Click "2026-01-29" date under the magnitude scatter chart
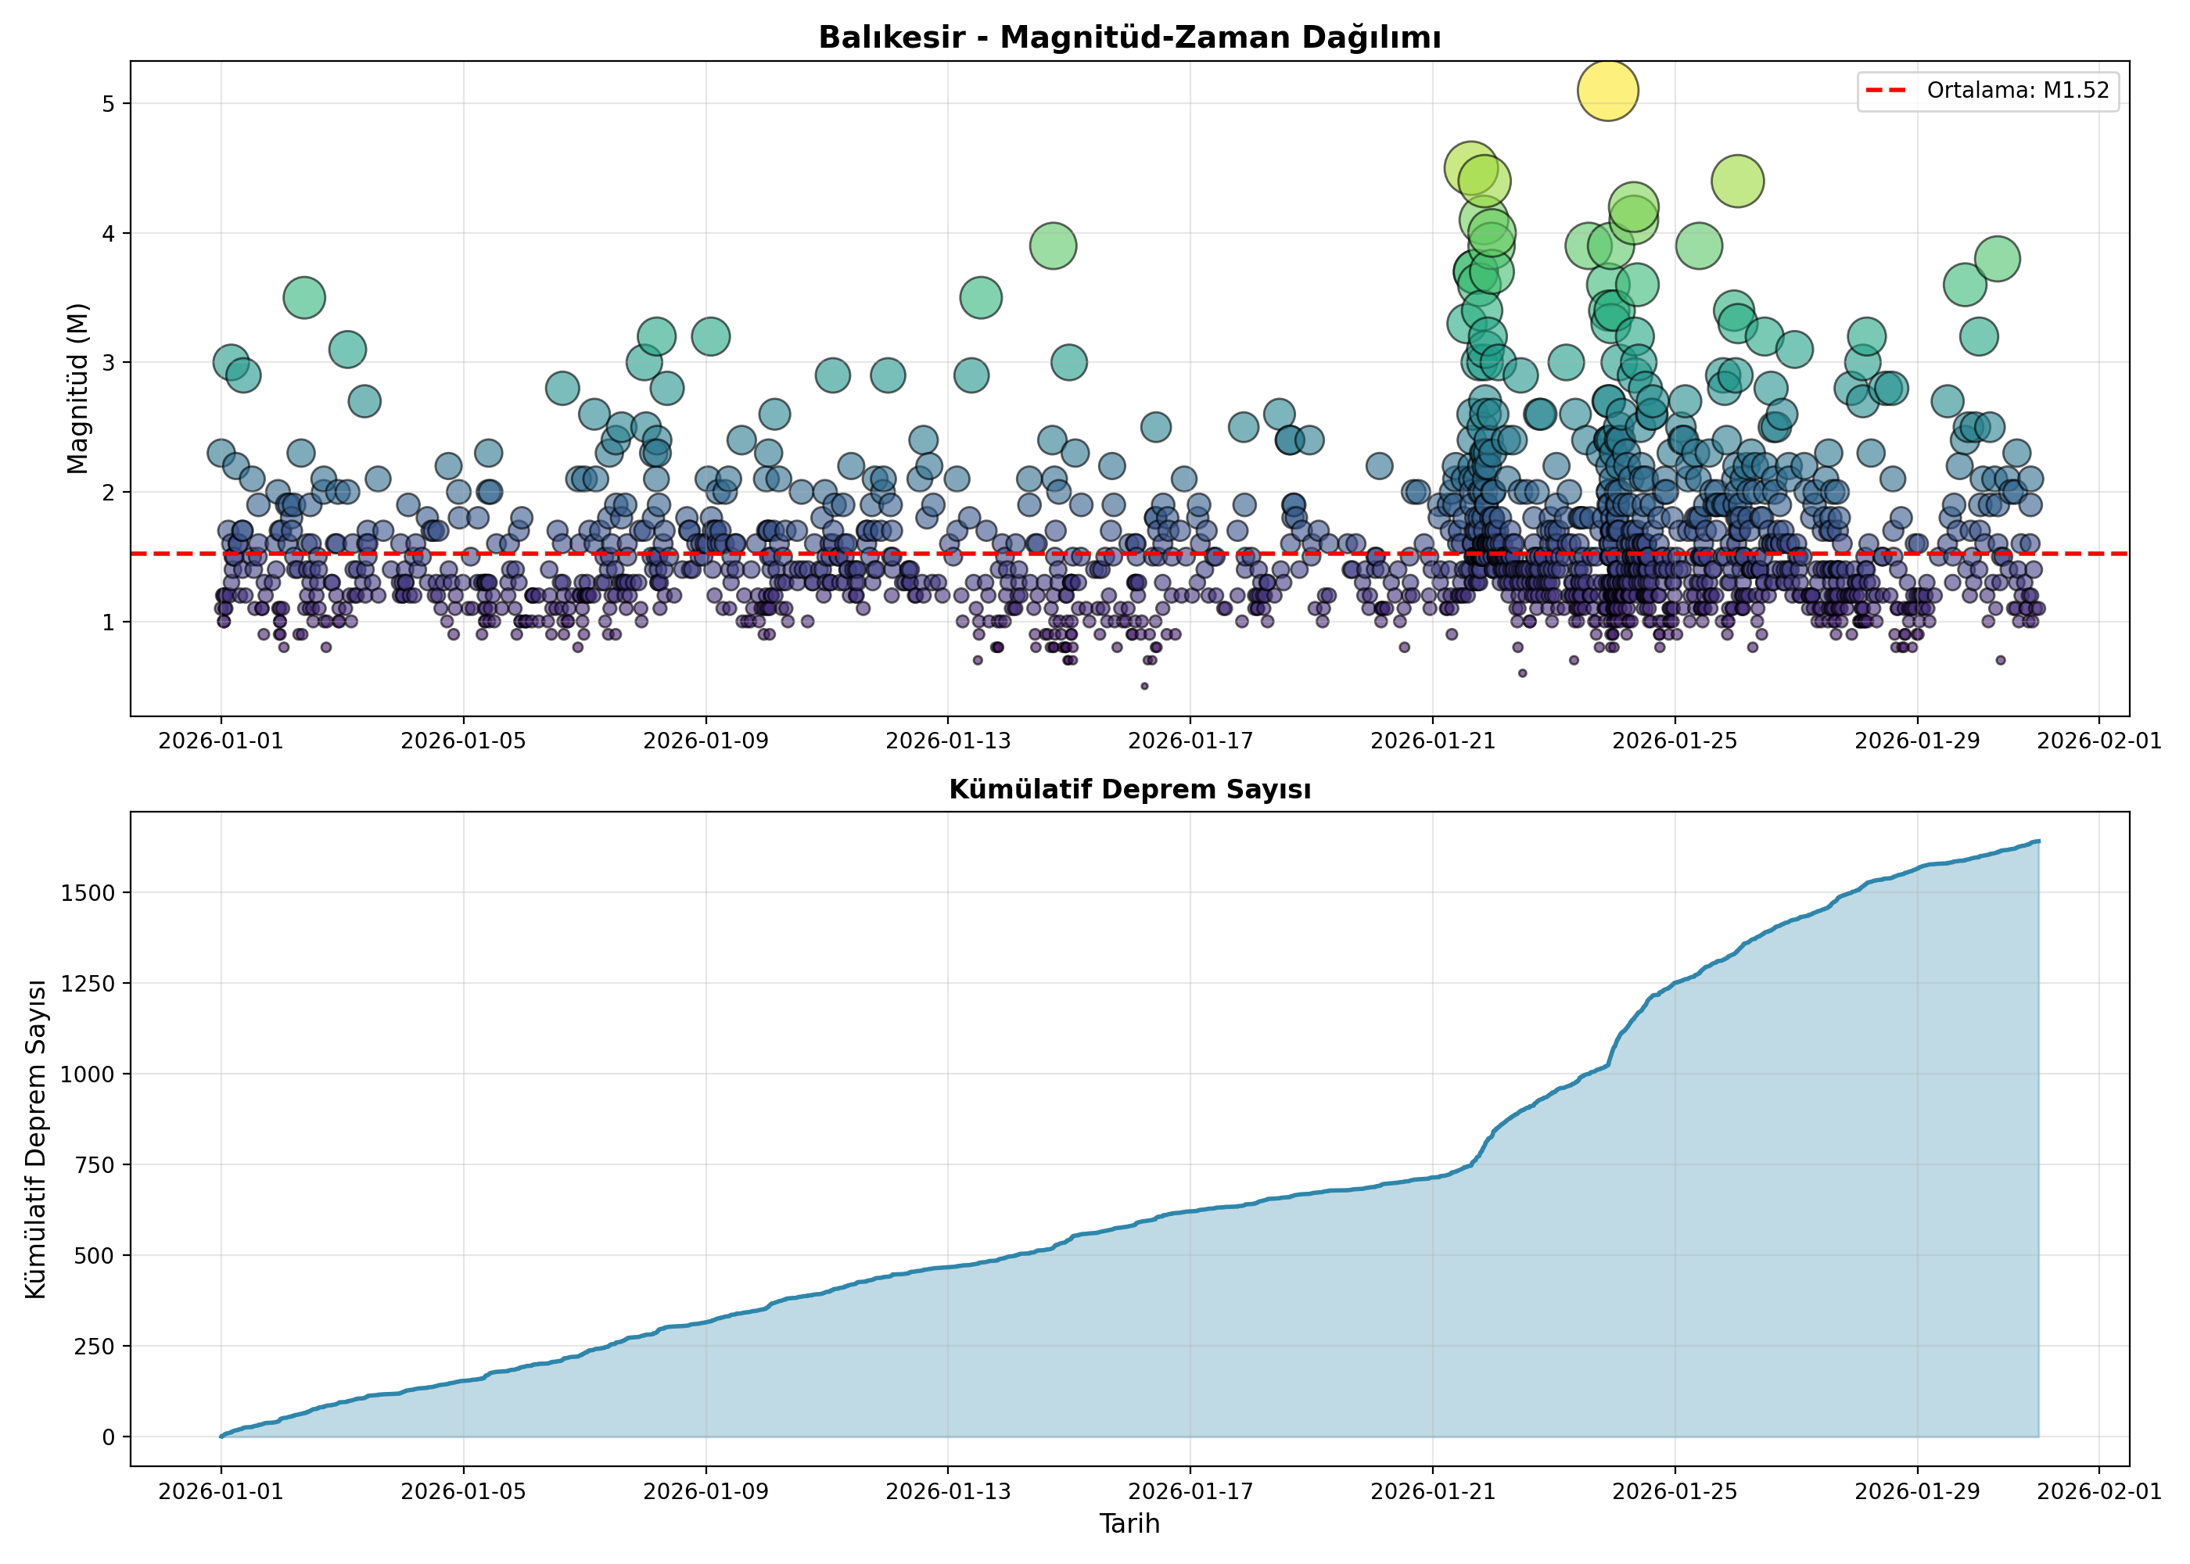This screenshot has height=1564, width=2190. pos(1918,741)
